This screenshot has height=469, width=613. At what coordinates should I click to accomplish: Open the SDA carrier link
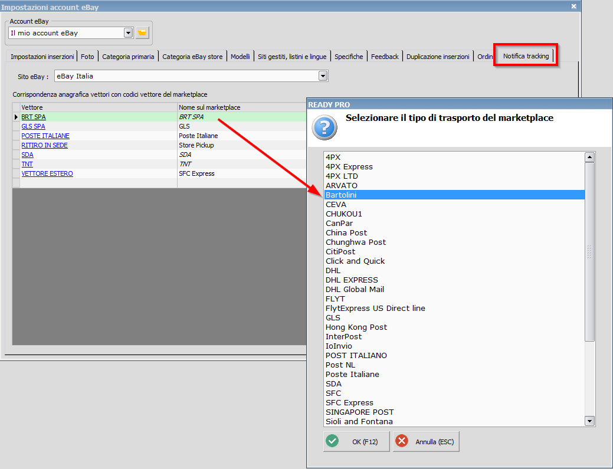pos(27,155)
